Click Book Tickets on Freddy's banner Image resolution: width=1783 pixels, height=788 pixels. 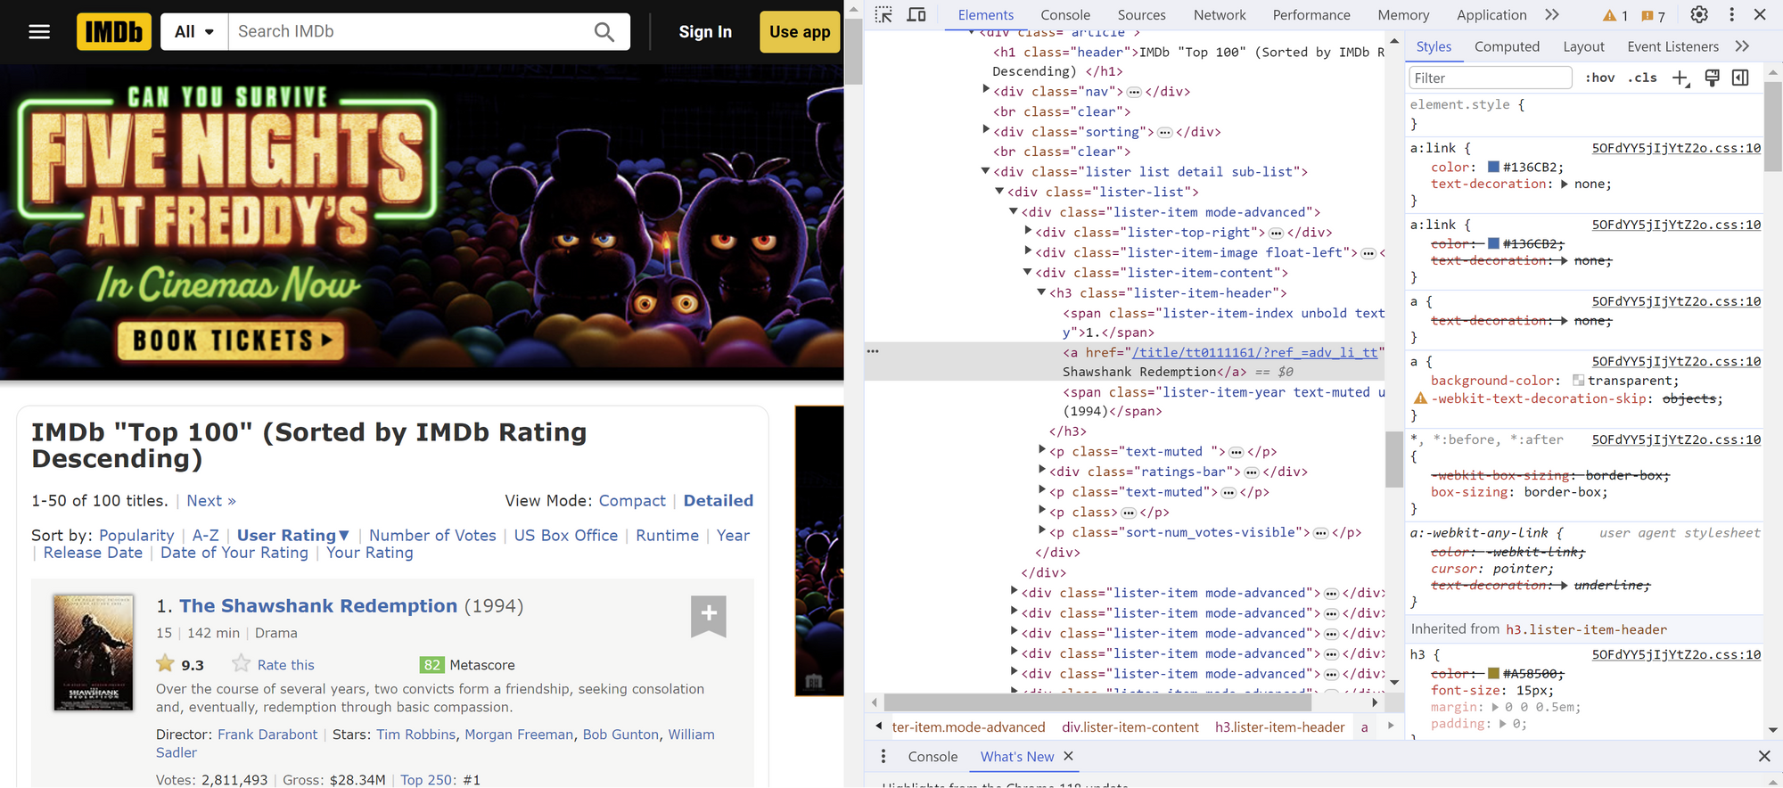[231, 340]
